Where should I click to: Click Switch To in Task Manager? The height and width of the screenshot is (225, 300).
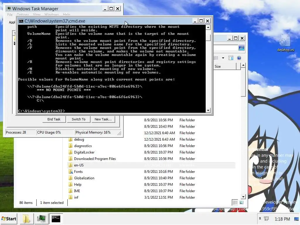coord(79,119)
